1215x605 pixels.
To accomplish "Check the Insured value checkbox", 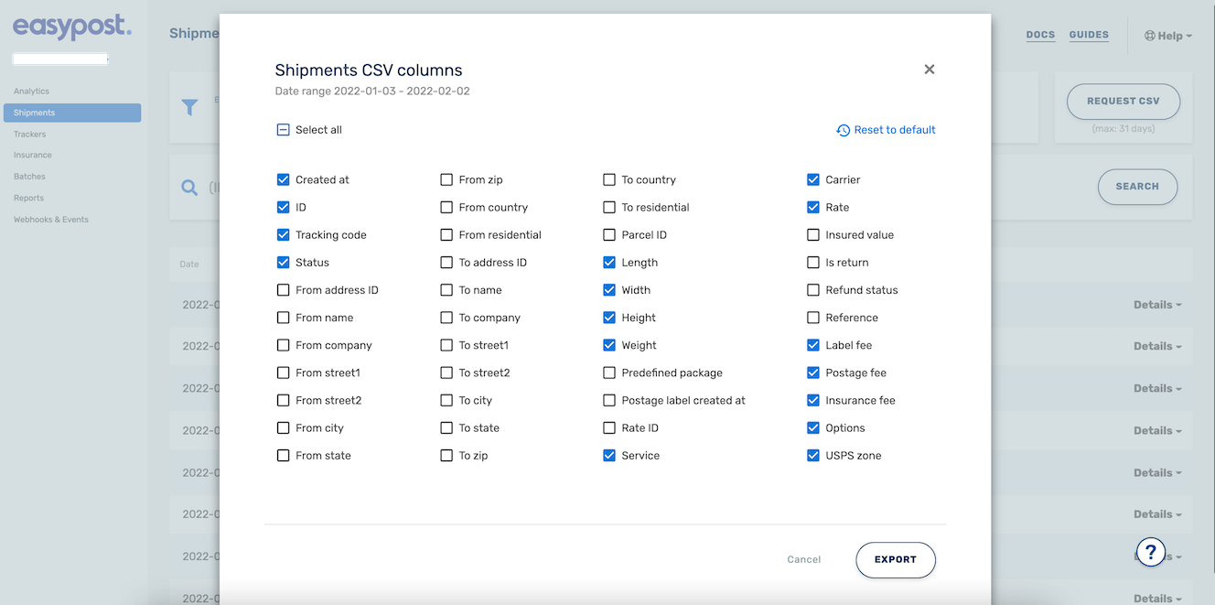I will [x=813, y=235].
